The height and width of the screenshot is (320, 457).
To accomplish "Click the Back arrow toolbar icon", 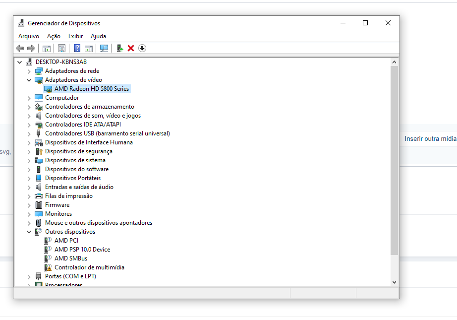I will 20,48.
